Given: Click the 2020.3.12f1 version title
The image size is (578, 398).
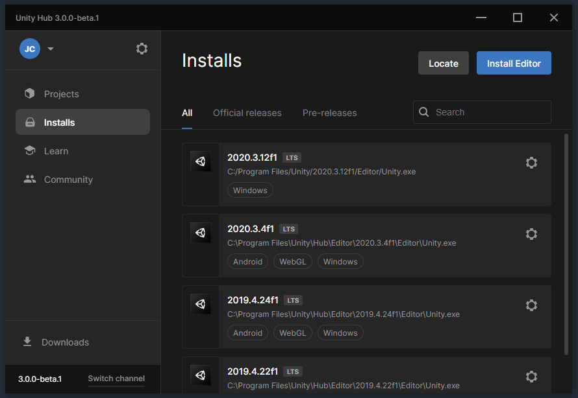Looking at the screenshot, I should 252,158.
